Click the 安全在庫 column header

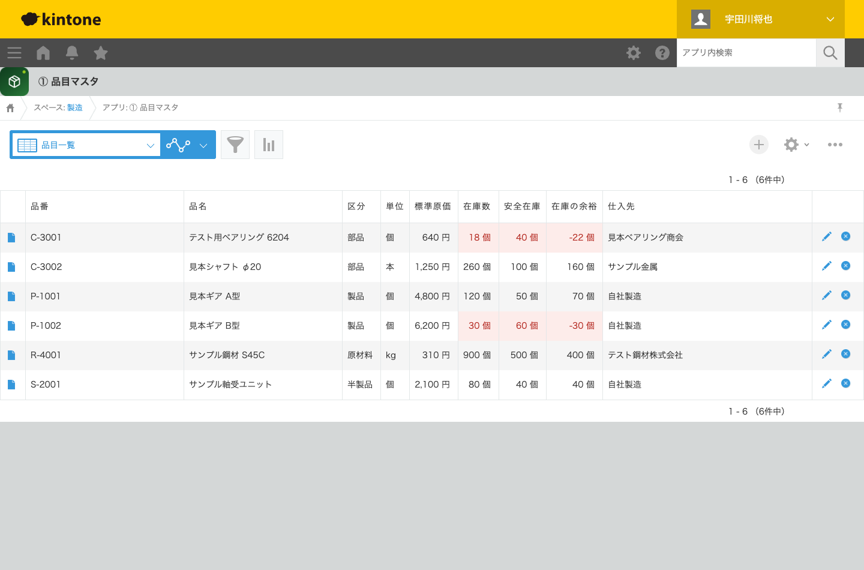coord(523,206)
